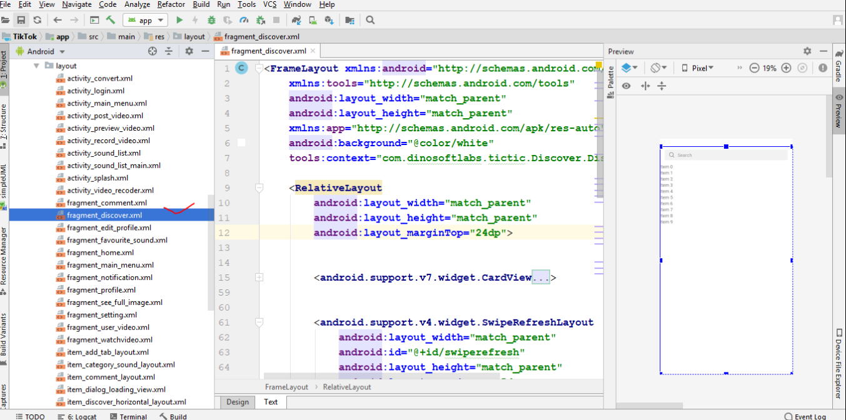Switch to the Design editor tab

237,402
